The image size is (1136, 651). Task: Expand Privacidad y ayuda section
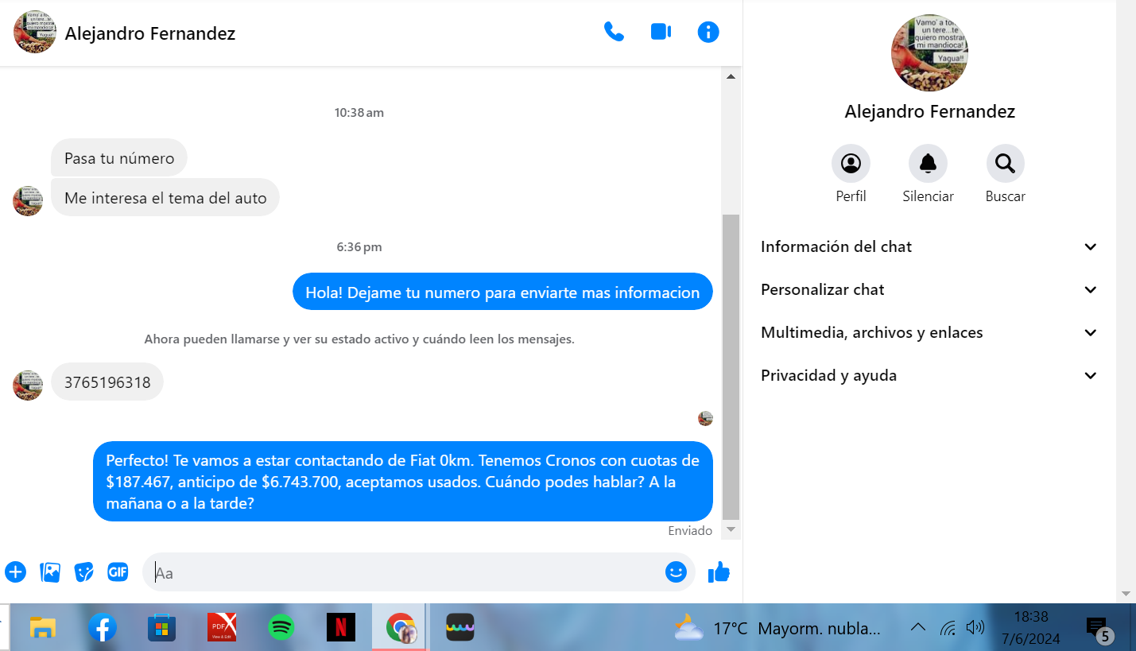point(929,376)
